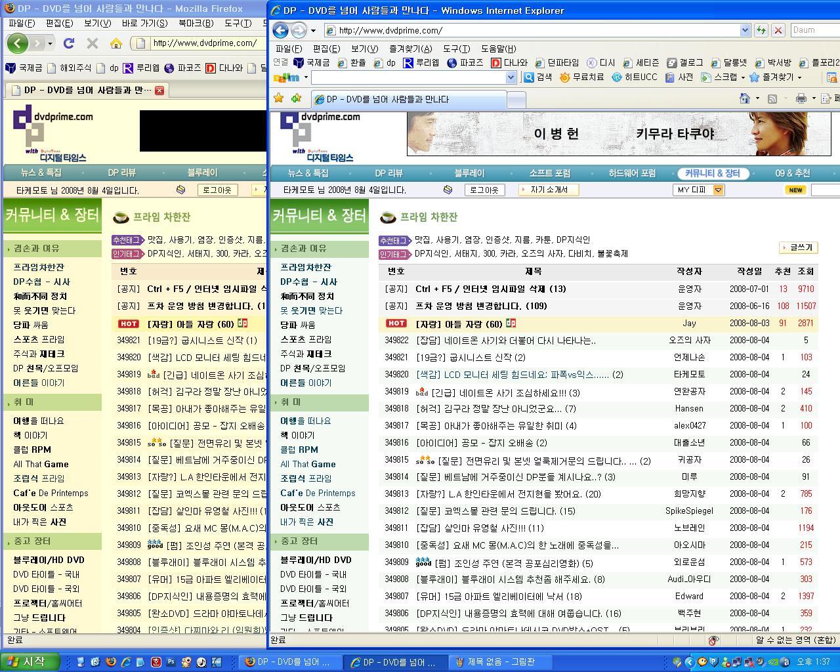Expand the MY 디피 dropdown
Screen dimensions: 840x672
[x=719, y=190]
